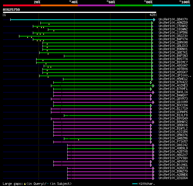Image resolution: width=193 pixels, height=186 pixels.
Task: Select the UniRef100_B9STT4 row label
Action: 173,59
